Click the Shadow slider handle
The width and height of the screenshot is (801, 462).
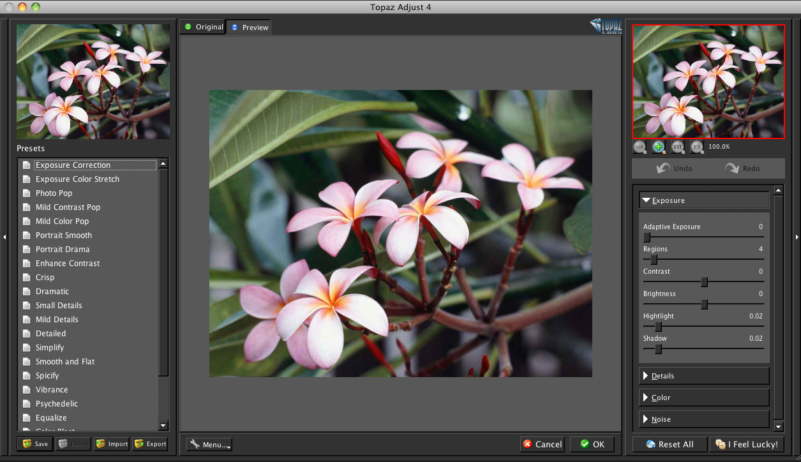[x=658, y=349]
